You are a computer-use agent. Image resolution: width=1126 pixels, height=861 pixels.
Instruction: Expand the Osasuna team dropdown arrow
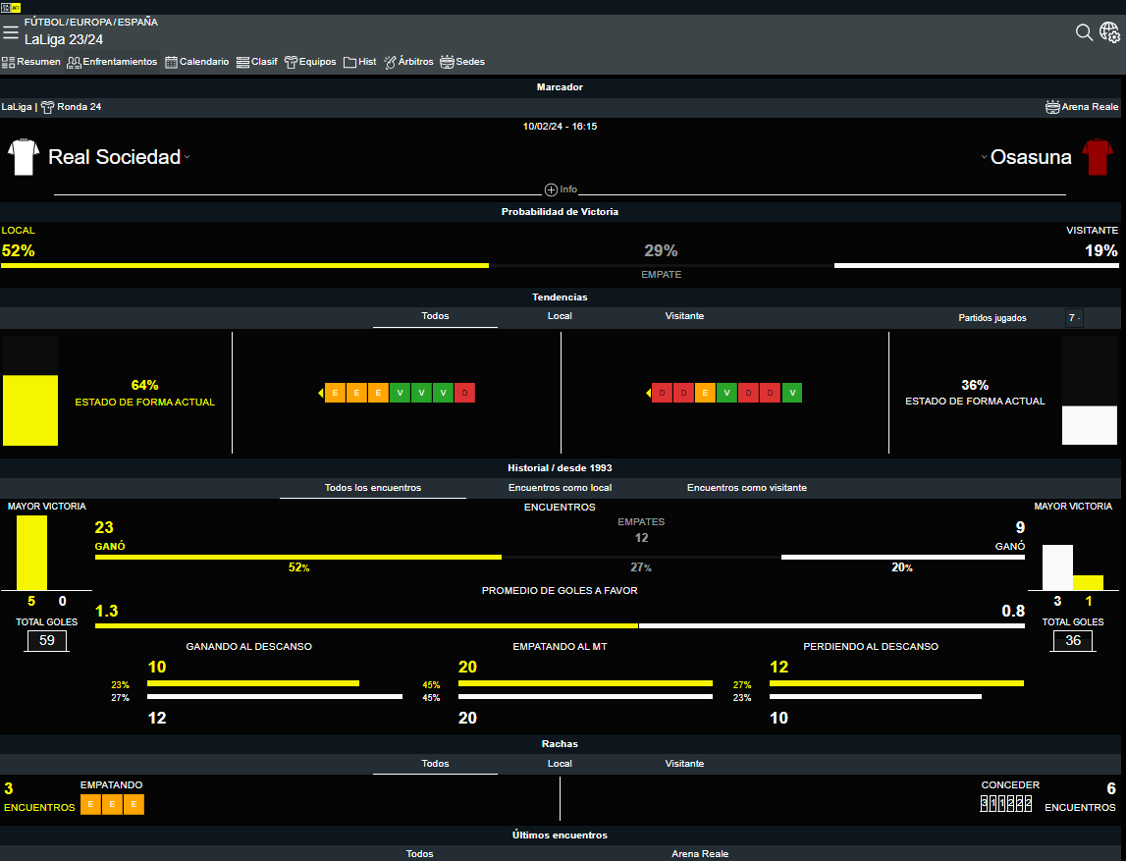point(984,157)
